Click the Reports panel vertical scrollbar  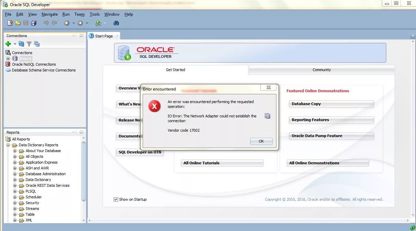click(x=84, y=172)
